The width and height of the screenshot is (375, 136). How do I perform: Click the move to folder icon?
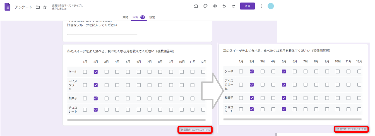(x=38, y=7)
